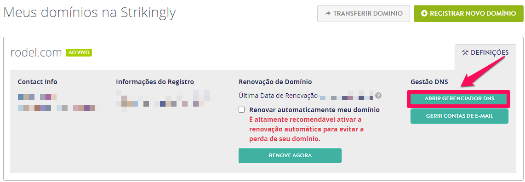Image resolution: width=525 pixels, height=182 pixels.
Task: Click the arrow icon on Transferir Dominio
Action: 328,13
